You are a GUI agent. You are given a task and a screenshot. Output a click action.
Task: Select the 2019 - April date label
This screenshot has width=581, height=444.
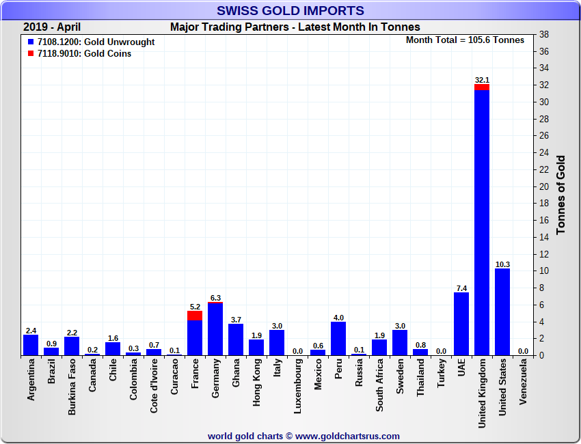[52, 27]
